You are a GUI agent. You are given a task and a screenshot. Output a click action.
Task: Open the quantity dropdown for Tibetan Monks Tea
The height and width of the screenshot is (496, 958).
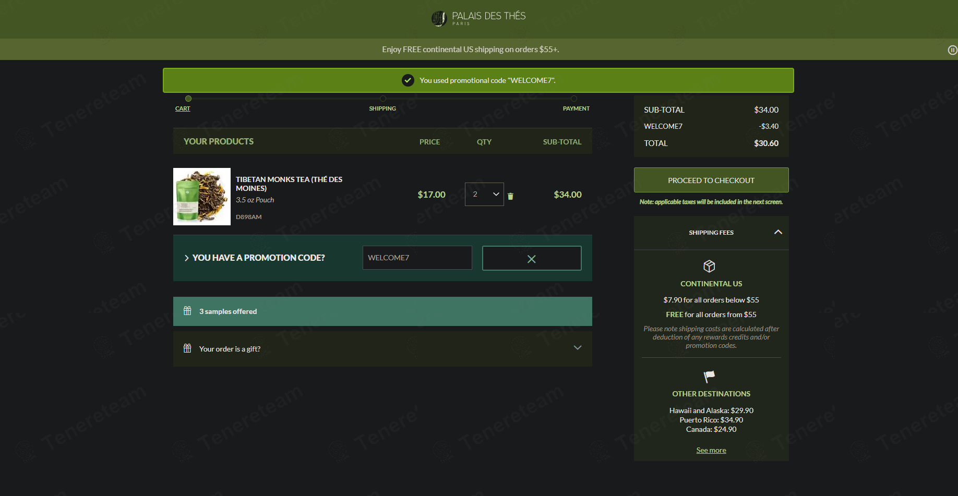click(x=484, y=194)
